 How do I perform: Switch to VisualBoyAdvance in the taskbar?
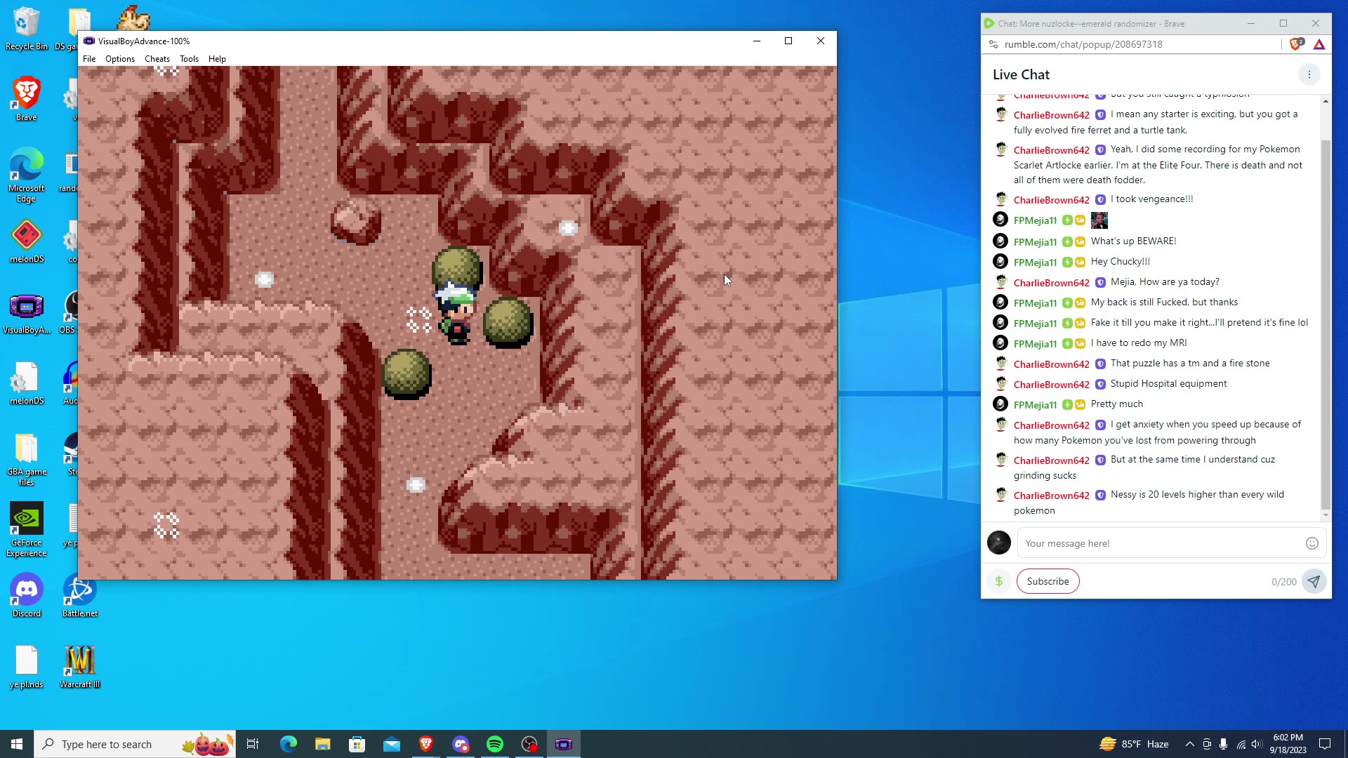coord(564,744)
